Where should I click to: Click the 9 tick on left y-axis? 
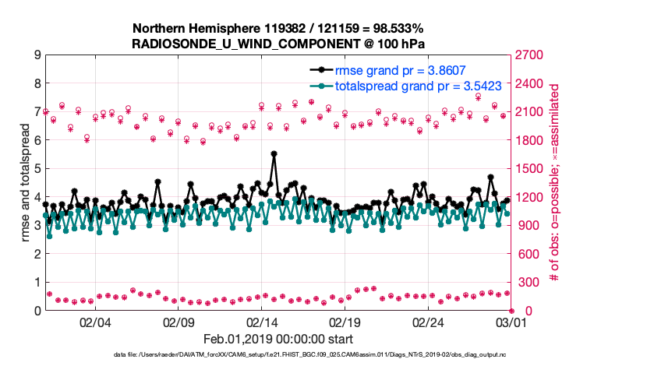[x=37, y=55]
